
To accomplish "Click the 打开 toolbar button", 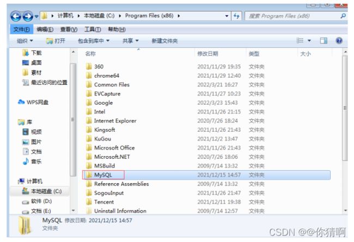I will (56, 41).
